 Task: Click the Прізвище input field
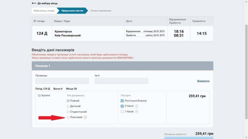tap(62, 81)
